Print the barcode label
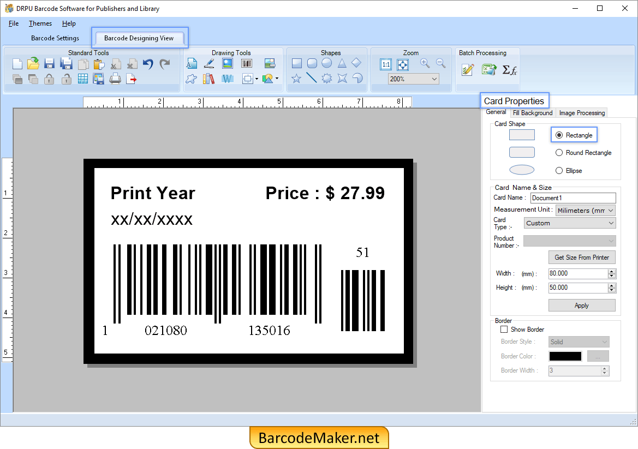 (x=115, y=79)
